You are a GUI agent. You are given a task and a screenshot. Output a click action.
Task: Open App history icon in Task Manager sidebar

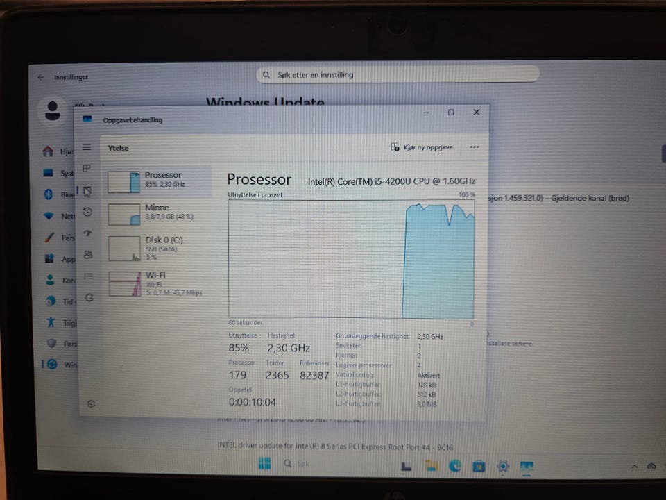87,212
